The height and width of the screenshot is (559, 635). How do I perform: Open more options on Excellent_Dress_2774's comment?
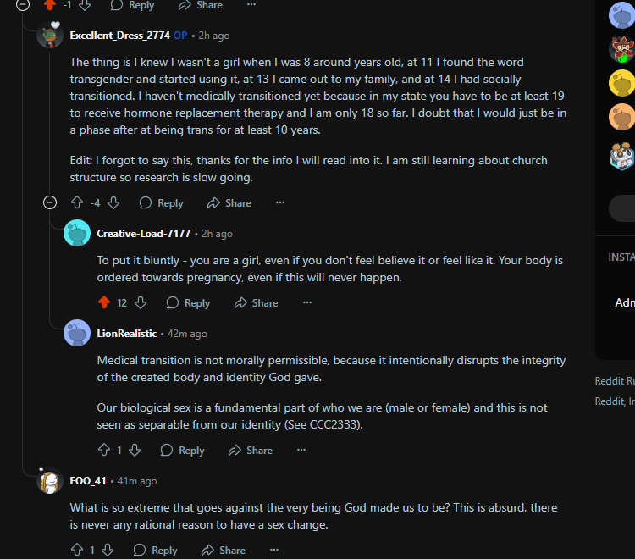(280, 202)
